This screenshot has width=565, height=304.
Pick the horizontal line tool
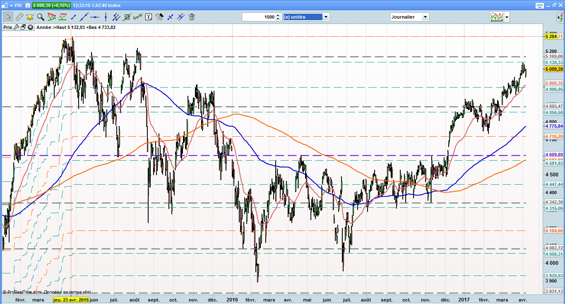pyautogui.click(x=95, y=17)
